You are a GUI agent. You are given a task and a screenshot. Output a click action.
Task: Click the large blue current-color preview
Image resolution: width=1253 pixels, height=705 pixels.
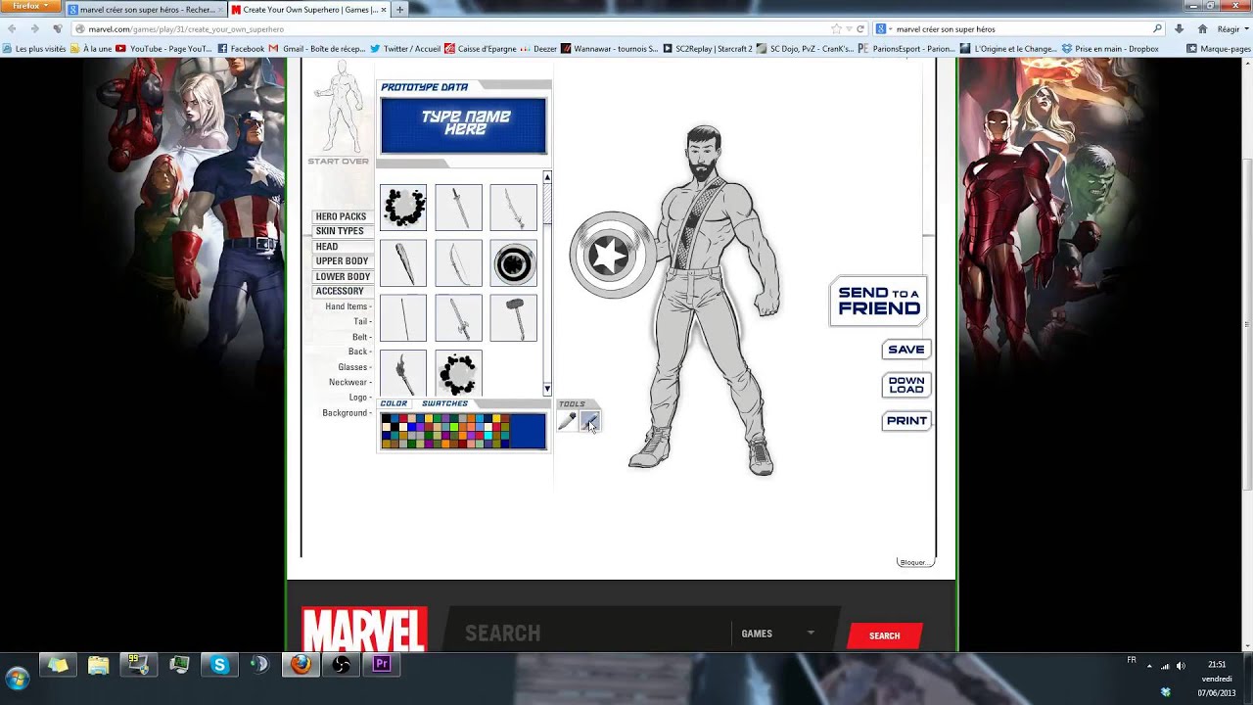(x=528, y=432)
